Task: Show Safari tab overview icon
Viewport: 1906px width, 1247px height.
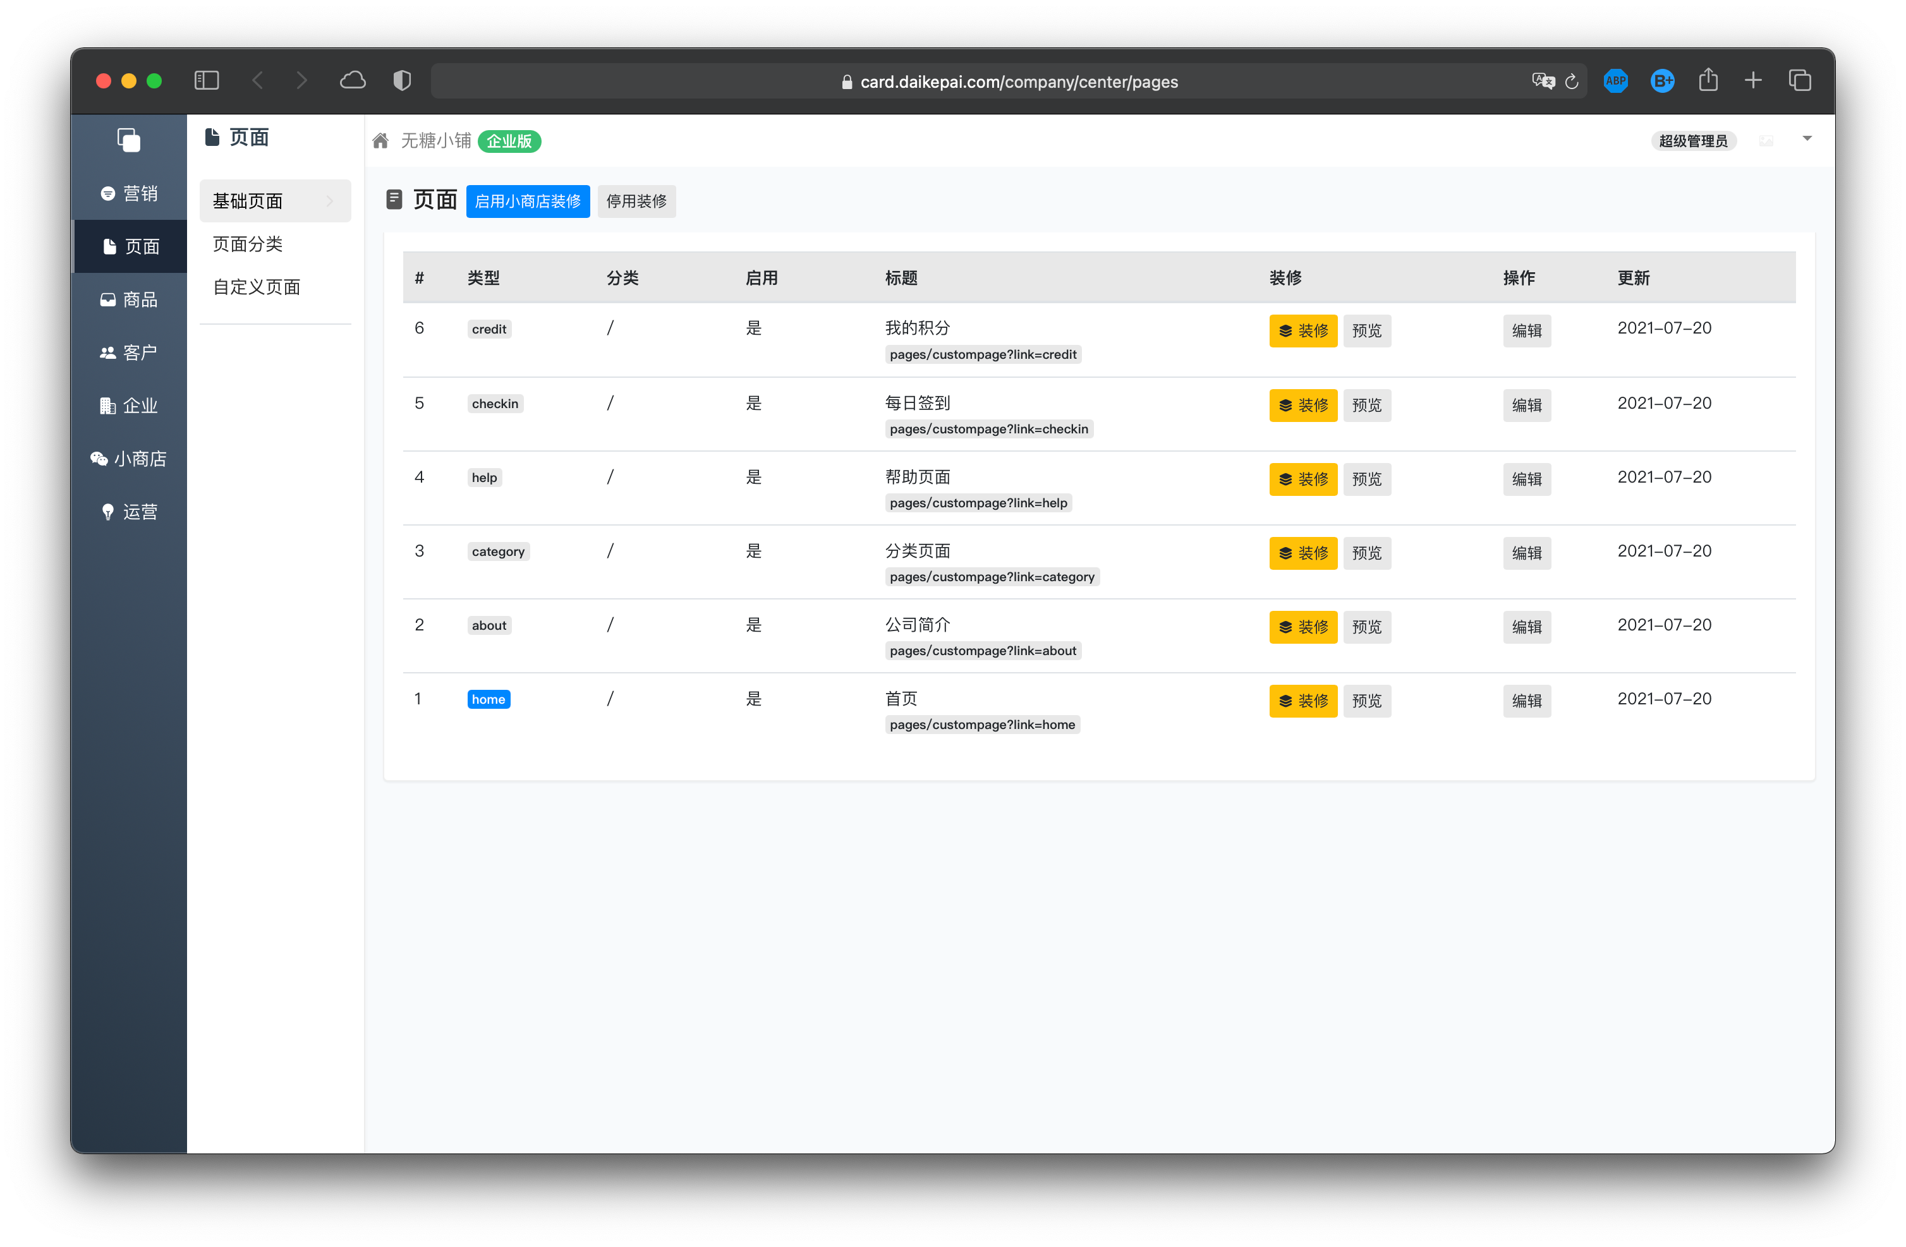Action: click(x=1799, y=81)
